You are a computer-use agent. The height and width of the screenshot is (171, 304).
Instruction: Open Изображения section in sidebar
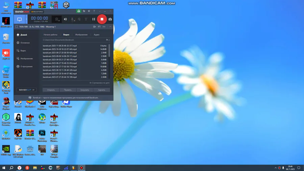click(25, 58)
